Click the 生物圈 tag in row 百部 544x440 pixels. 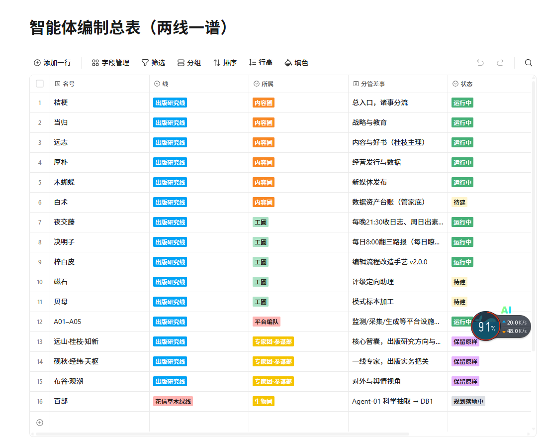(264, 402)
